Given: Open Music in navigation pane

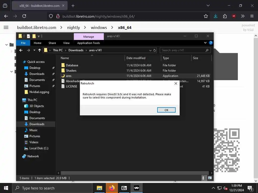Looking at the screenshot, I should 34,130.
